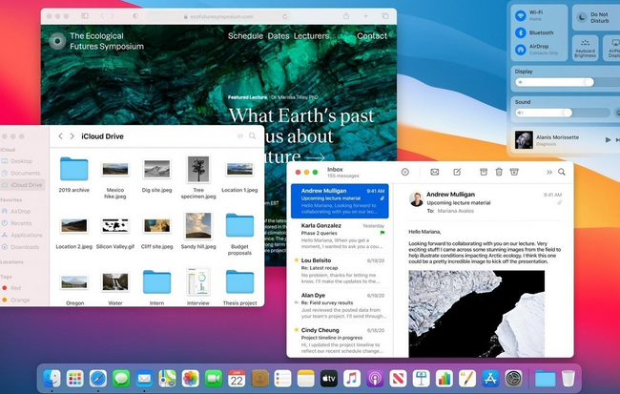Open the Mail filter messages icon

click(404, 172)
